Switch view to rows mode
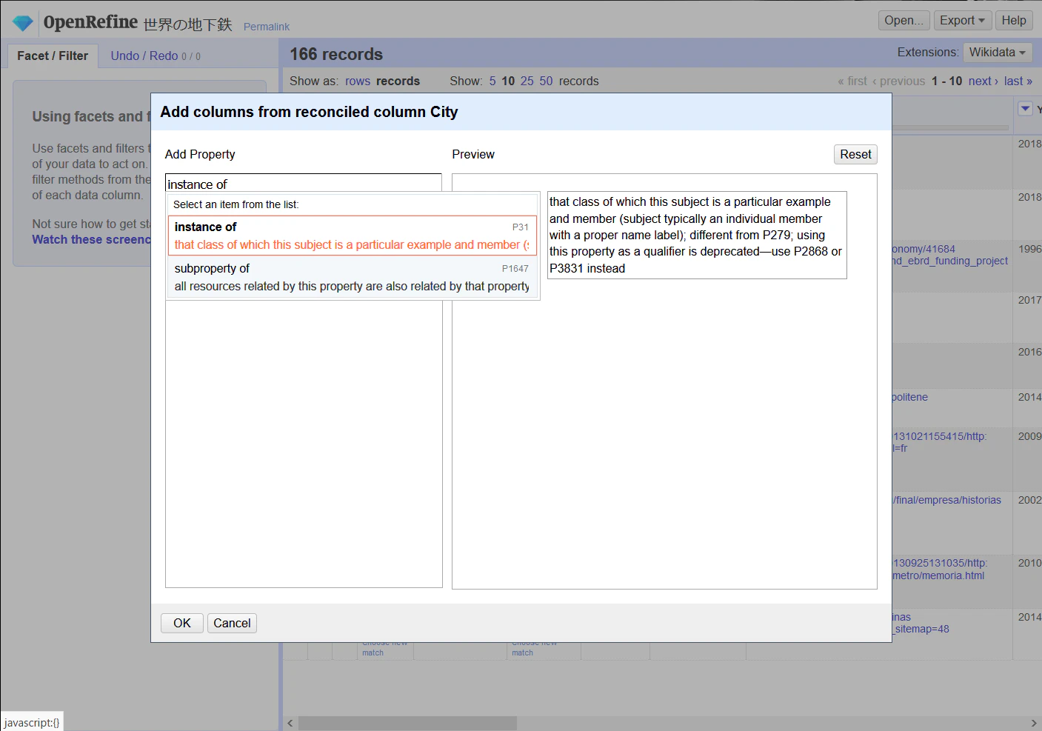 358,81
